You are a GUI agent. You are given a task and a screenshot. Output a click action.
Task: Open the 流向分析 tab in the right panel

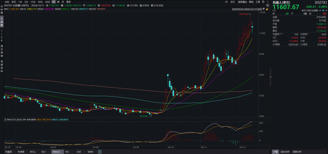pos(285,152)
